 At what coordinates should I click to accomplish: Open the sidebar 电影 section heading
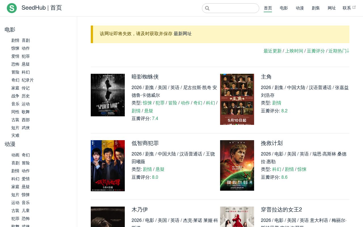pyautogui.click(x=10, y=30)
